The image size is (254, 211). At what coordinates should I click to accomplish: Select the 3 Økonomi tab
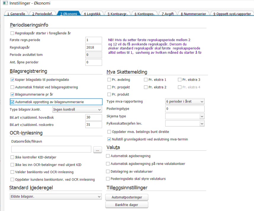click(x=69, y=14)
